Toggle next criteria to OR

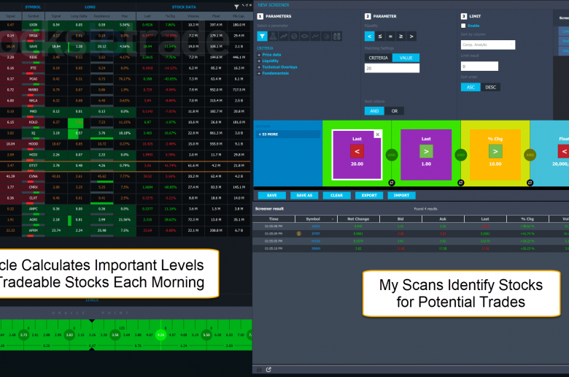(395, 111)
